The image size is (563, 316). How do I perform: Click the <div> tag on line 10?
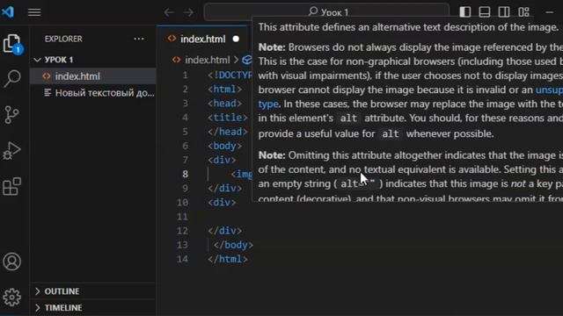[222, 203]
